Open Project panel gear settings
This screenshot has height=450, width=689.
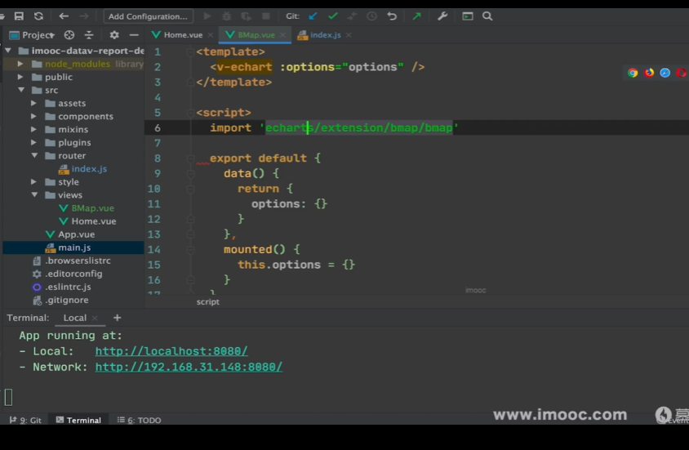(x=114, y=35)
